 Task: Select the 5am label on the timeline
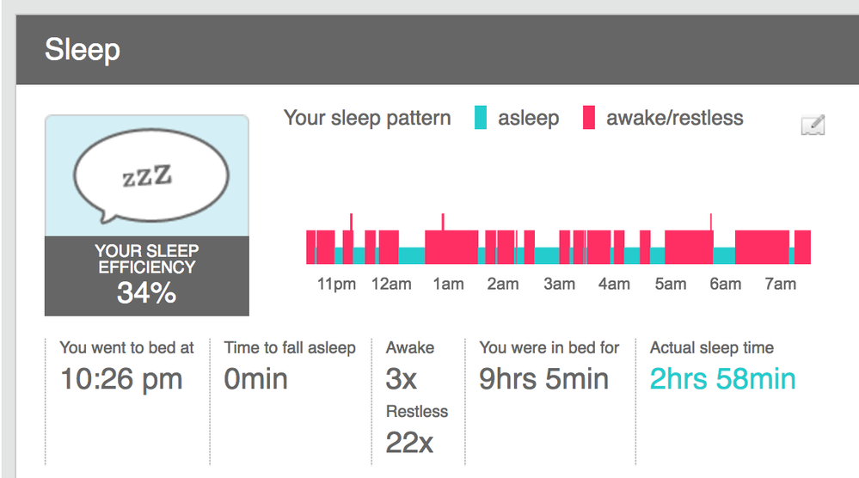click(x=671, y=285)
